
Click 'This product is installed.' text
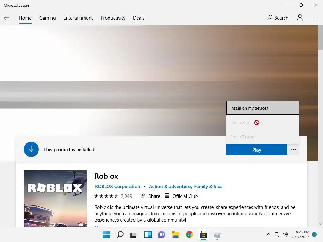coord(69,150)
